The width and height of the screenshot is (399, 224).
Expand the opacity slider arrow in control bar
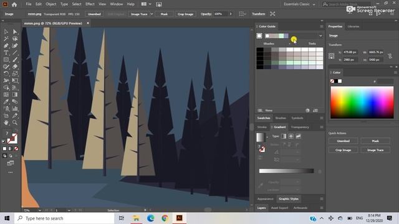tap(231, 14)
